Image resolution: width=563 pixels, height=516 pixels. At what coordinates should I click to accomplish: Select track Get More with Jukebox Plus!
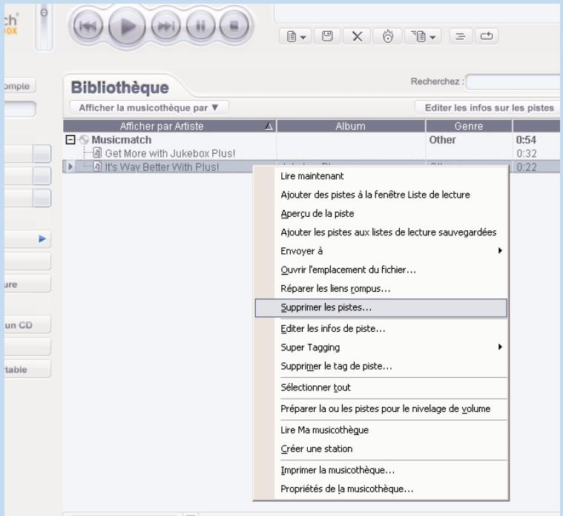(170, 154)
